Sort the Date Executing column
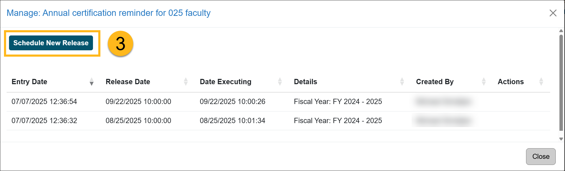The height and width of the screenshot is (171, 565). pyautogui.click(x=279, y=82)
